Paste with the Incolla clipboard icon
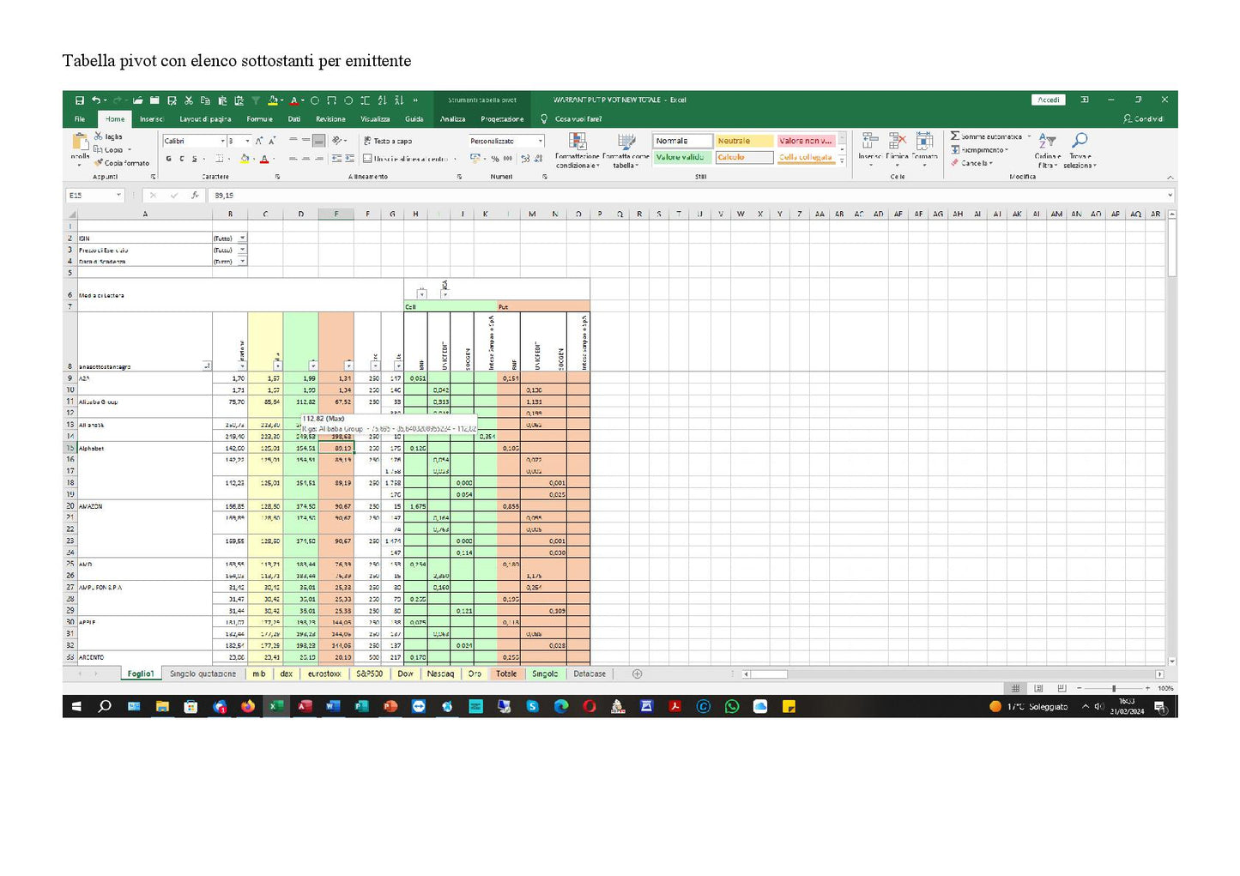 80,146
